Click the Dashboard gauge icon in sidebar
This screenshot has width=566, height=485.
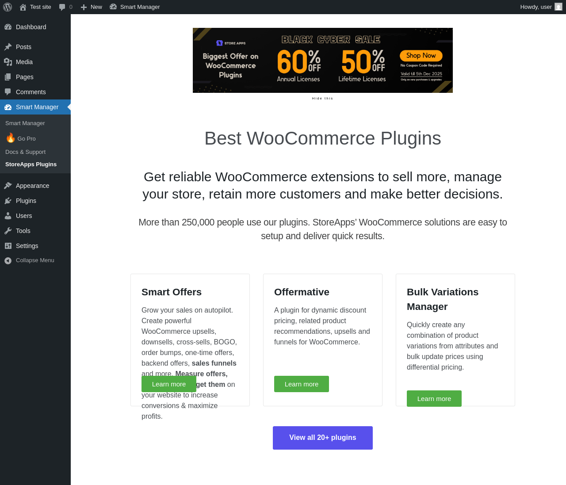click(x=8, y=27)
